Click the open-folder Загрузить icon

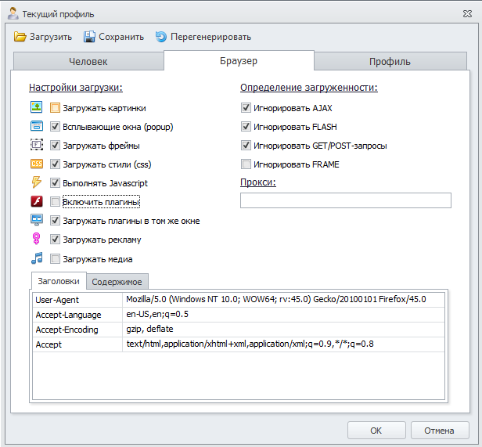click(x=20, y=37)
